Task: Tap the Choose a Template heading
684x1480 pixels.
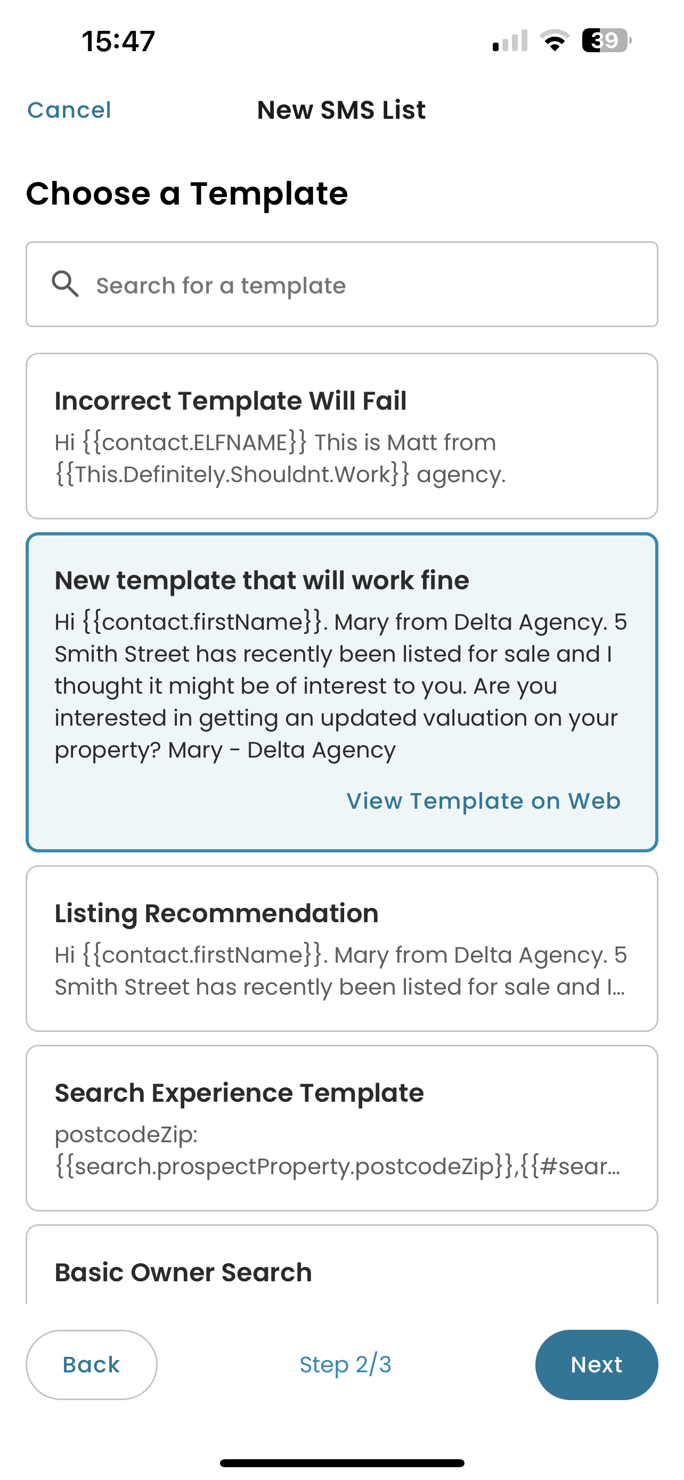Action: coord(186,193)
